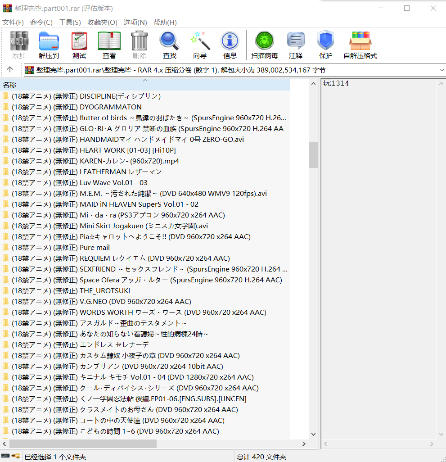Go up one folder level arrow

click(x=10, y=69)
